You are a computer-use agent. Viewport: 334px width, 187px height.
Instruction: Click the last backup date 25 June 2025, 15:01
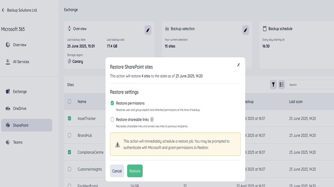coord(81,46)
